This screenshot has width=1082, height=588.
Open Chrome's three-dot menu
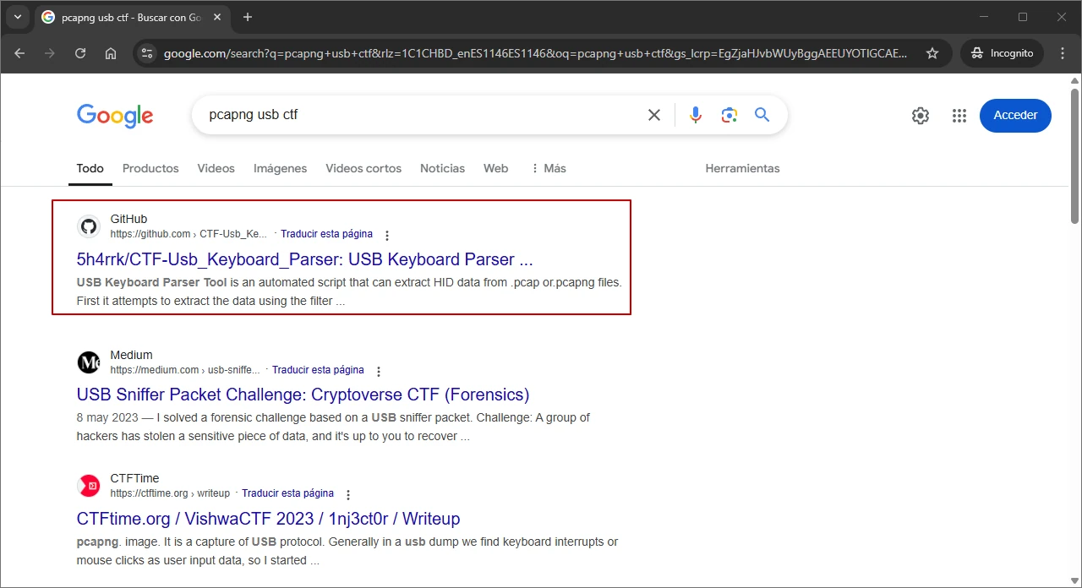click(x=1063, y=53)
